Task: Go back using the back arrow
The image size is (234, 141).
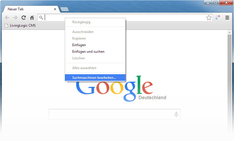Action: [x=7, y=17]
